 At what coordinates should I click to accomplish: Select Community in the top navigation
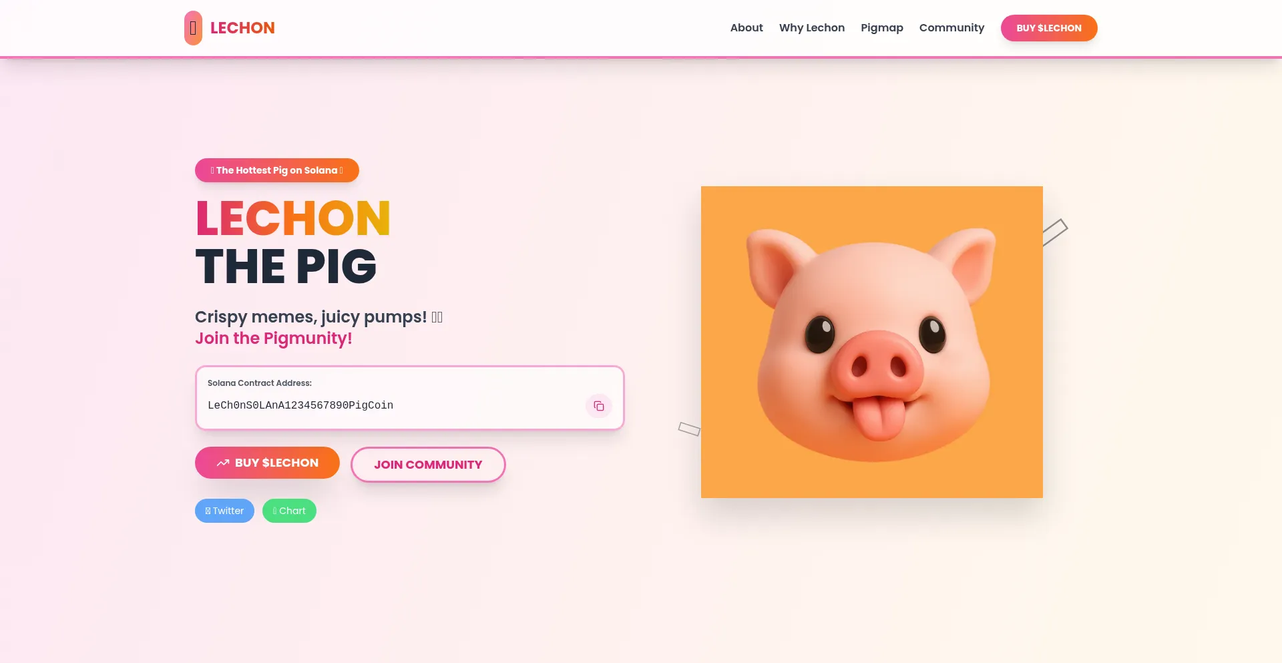(x=951, y=28)
